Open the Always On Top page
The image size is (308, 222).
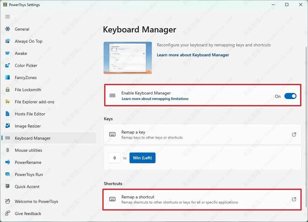[x=28, y=41]
